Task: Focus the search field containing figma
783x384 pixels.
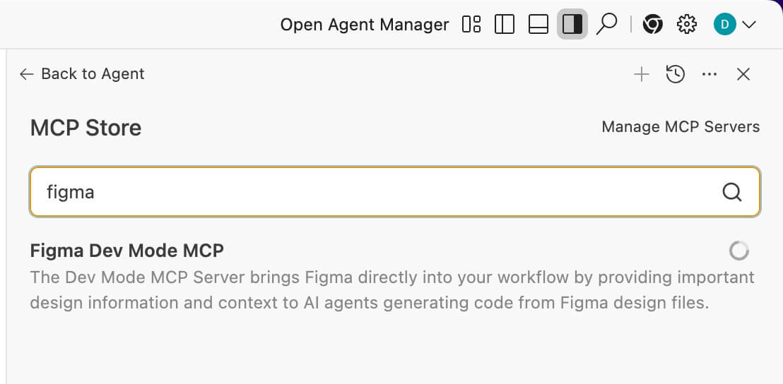Action: pos(367,192)
